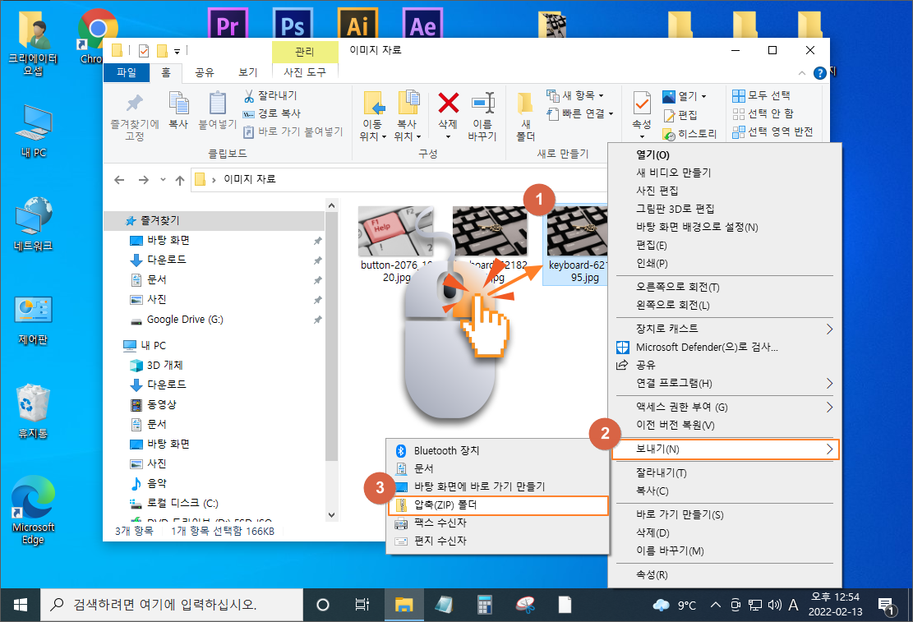Open Move to (이동 위치) dropdown
Viewport: 913px width, 622px height.
(x=372, y=116)
